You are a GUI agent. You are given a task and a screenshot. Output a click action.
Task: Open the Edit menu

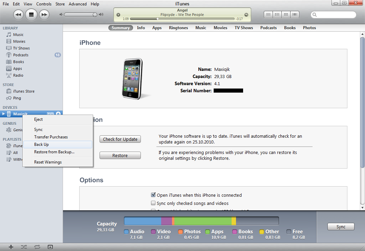point(16,4)
